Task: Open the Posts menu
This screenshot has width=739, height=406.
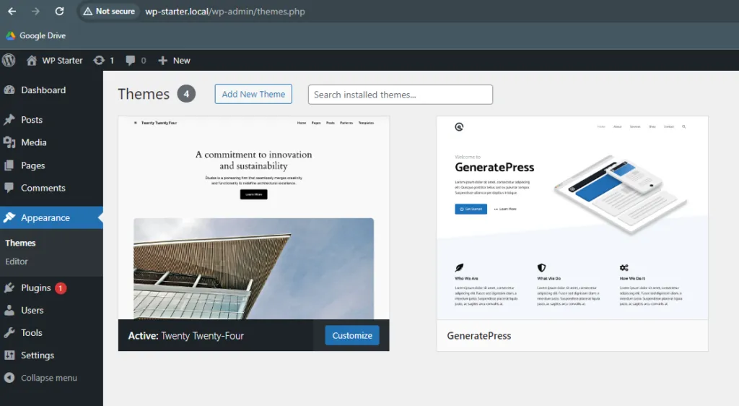Action: tap(32, 120)
